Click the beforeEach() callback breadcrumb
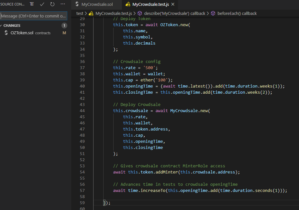The image size is (299, 210). tap(237, 13)
